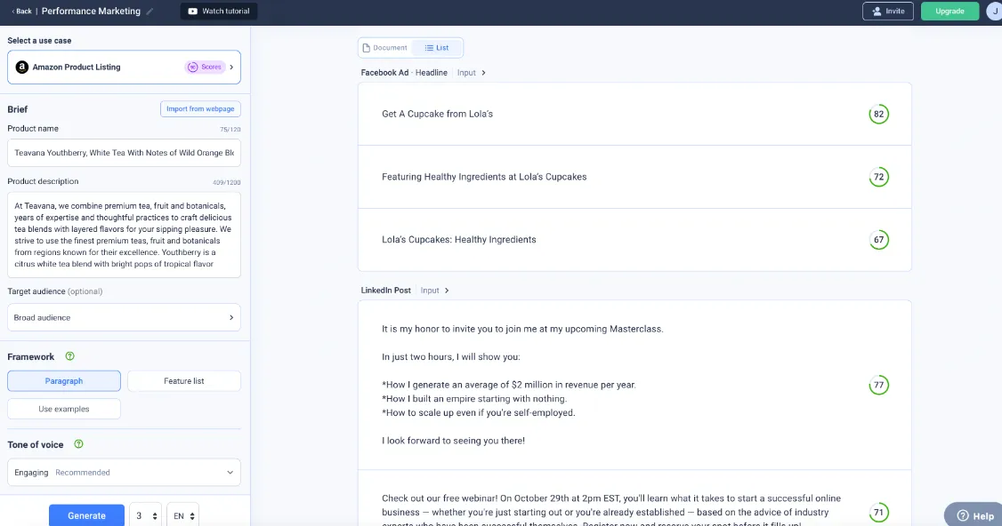
Task: Click the Tone of voice help icon
Action: click(x=78, y=444)
